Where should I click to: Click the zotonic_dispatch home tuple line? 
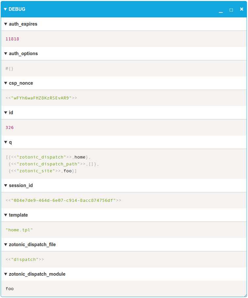48,157
